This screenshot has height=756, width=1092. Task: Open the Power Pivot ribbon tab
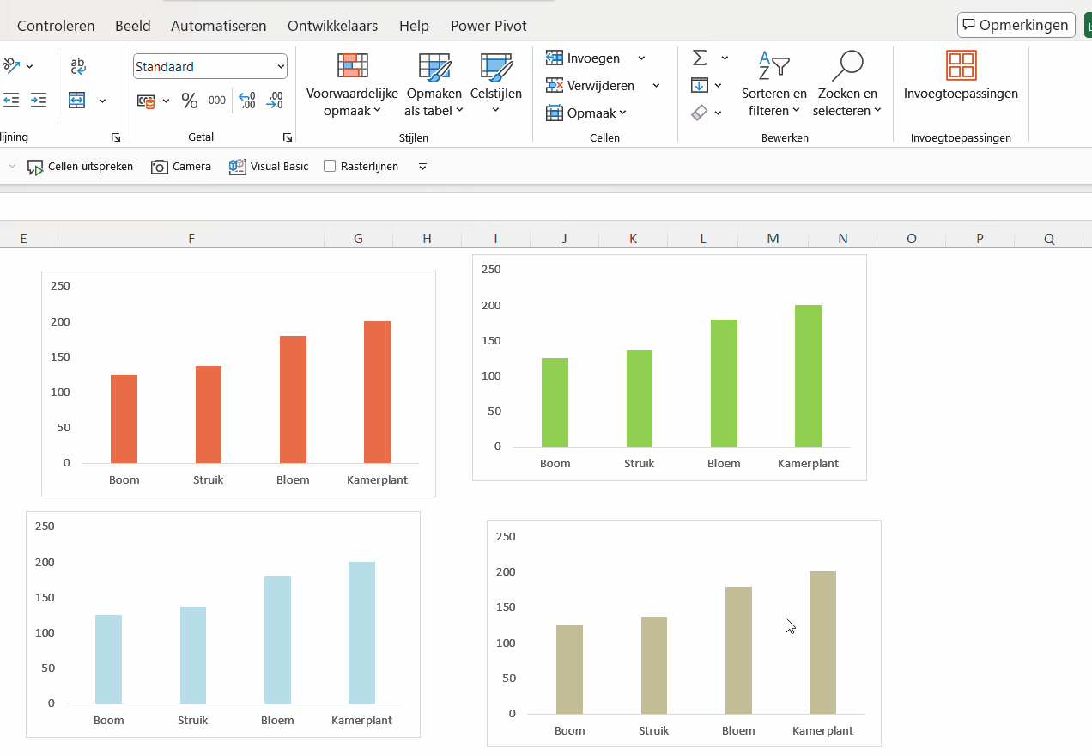[488, 26]
